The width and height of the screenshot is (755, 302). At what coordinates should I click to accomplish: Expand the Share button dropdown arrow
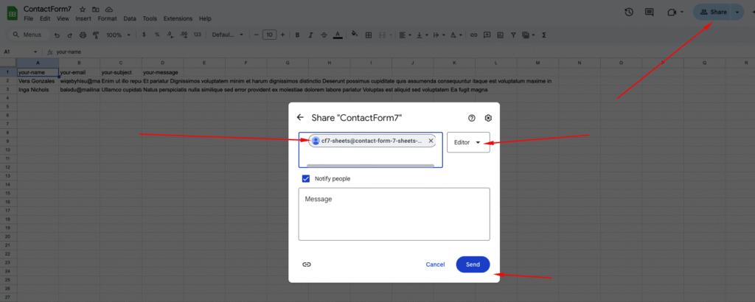(737, 12)
